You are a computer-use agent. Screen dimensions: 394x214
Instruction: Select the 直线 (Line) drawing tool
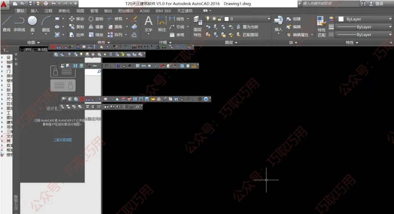point(7,24)
